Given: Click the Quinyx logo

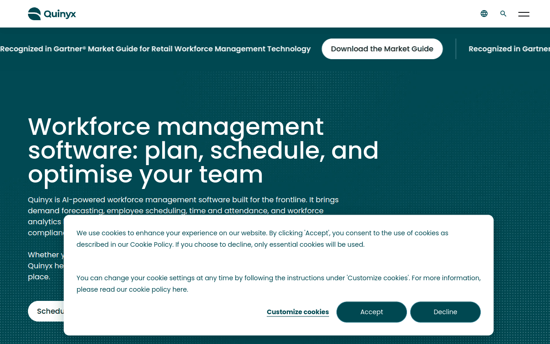Looking at the screenshot, I should coord(52,14).
